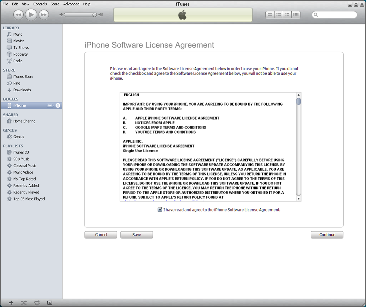Viewport: 366px width, 307px height.
Task: Open the Recently Played playlist
Action: [31, 192]
